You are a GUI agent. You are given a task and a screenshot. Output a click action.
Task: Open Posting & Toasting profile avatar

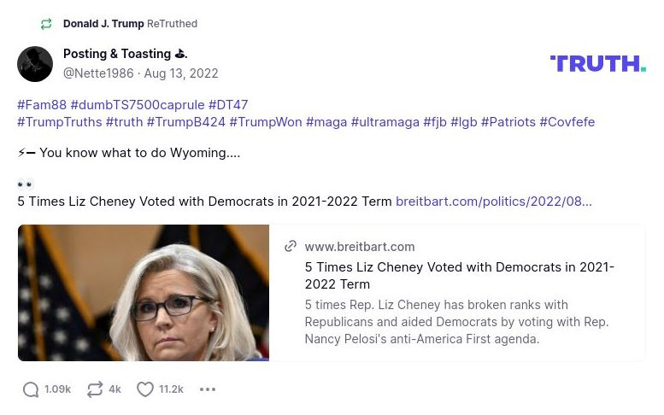35,64
